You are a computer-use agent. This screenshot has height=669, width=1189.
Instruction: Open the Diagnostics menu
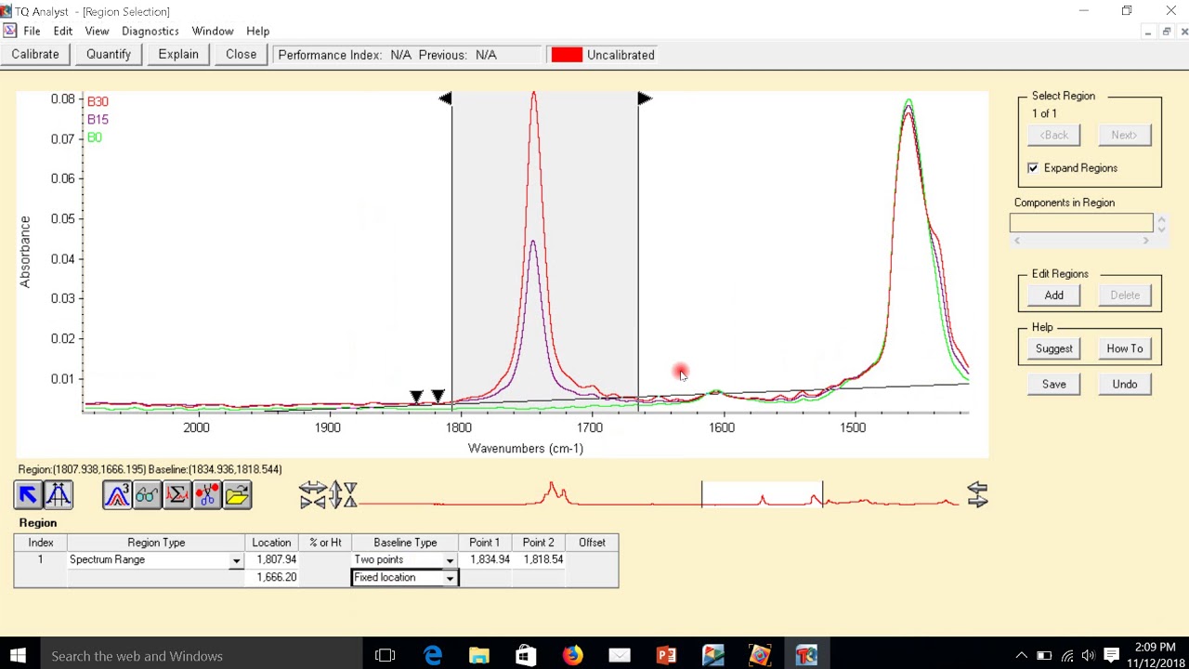(150, 31)
